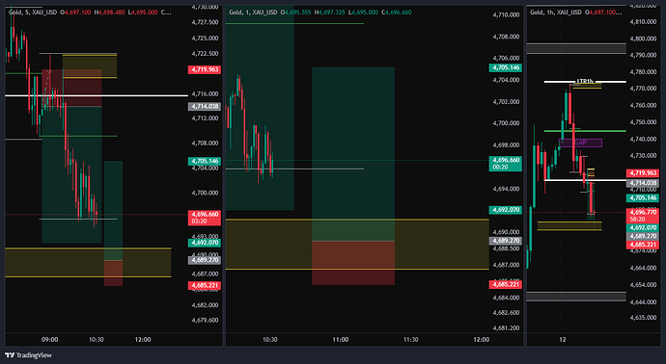Click the 4,727.500 price axis value on the 5-minute chart
Viewport: 666px width, 364px height.
click(x=206, y=22)
